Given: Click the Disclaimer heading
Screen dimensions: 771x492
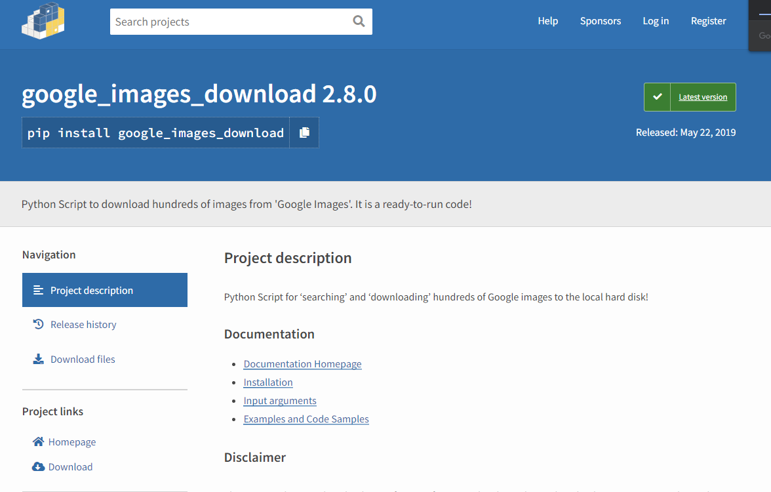Looking at the screenshot, I should (x=254, y=458).
